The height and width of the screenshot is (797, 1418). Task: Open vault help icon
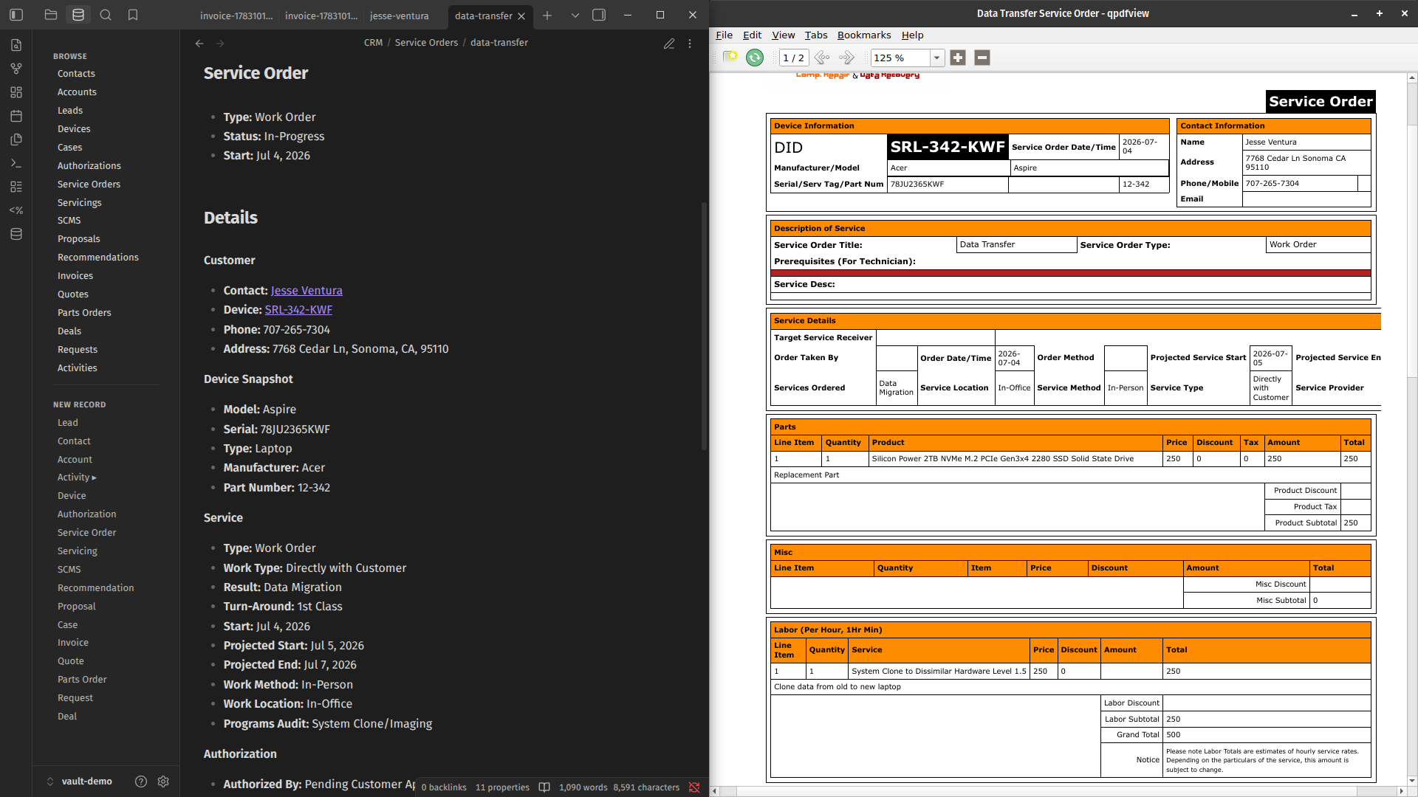[141, 782]
